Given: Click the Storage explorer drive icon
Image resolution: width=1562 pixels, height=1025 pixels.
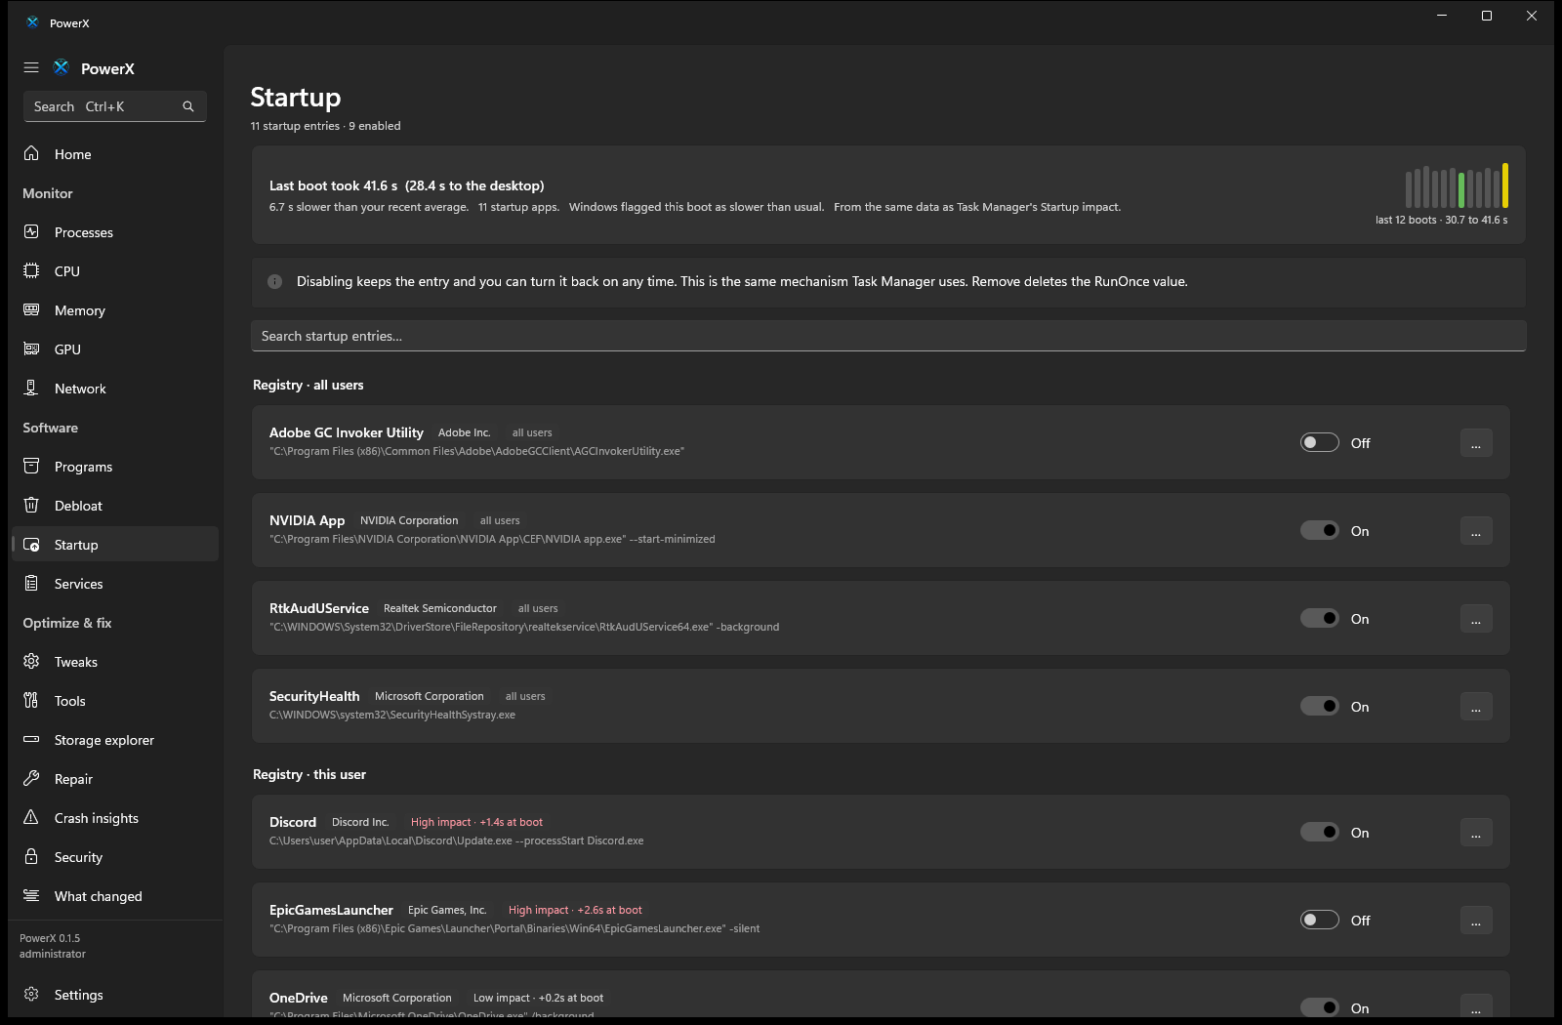Looking at the screenshot, I should [31, 739].
